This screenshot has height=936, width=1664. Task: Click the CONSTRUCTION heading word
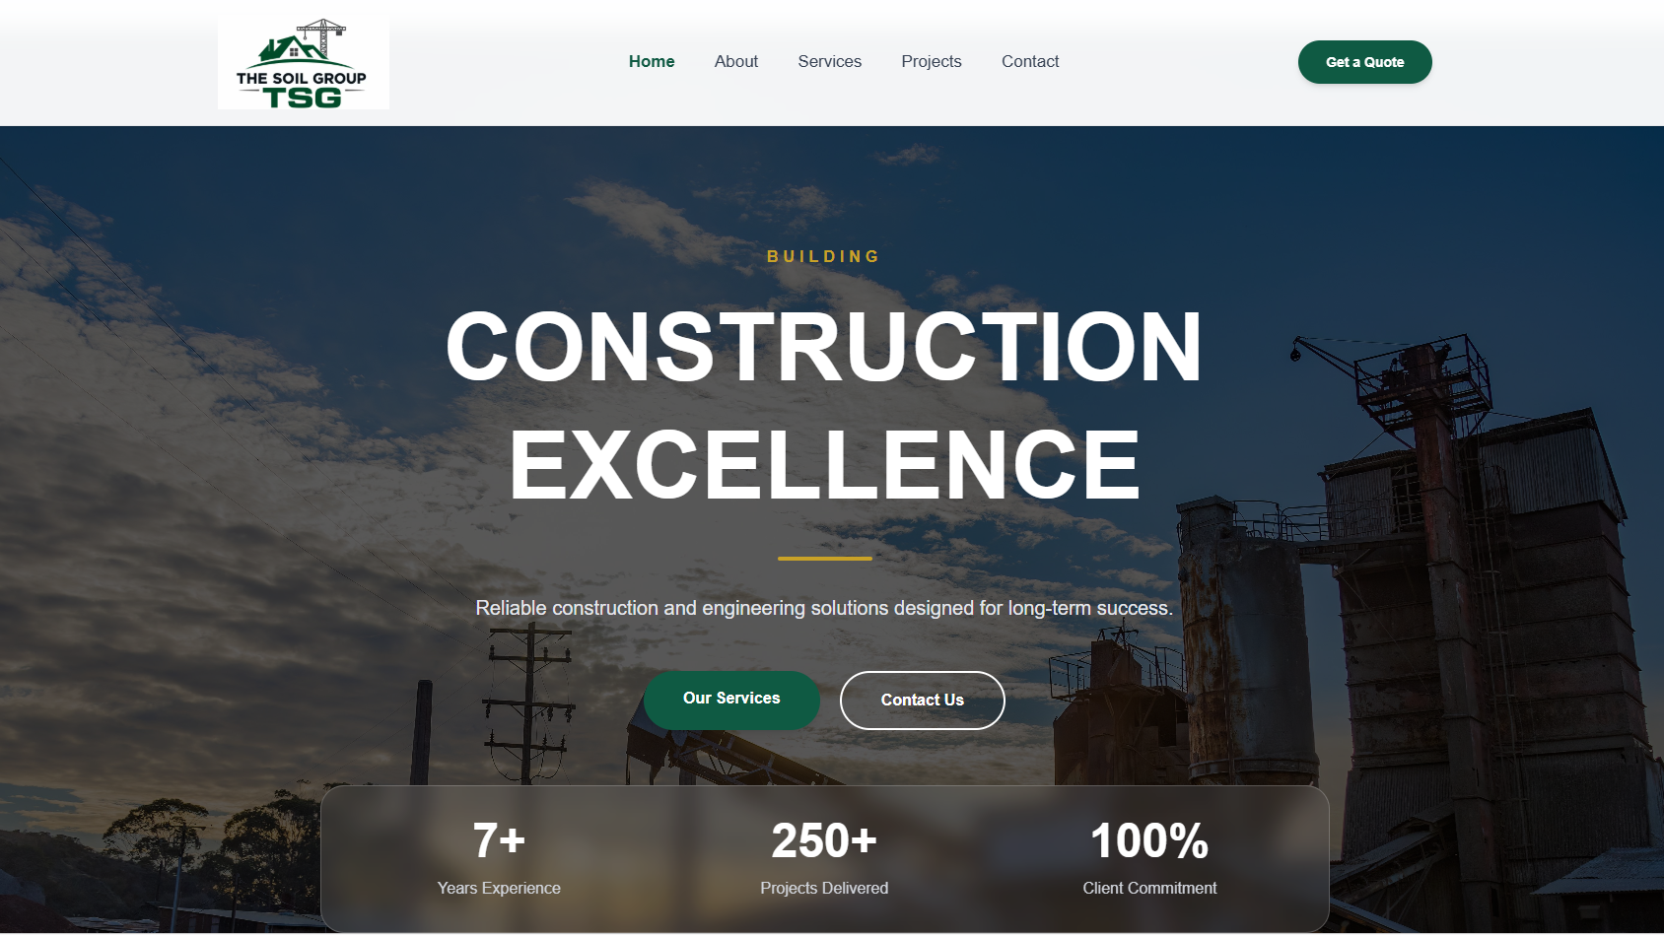(824, 347)
